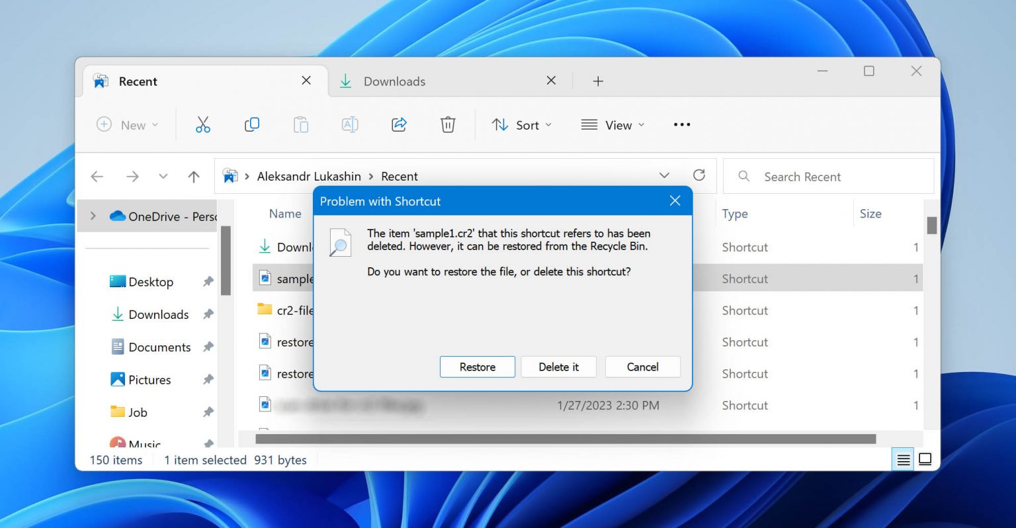
Task: Refresh the Recent folder view
Action: (x=699, y=175)
